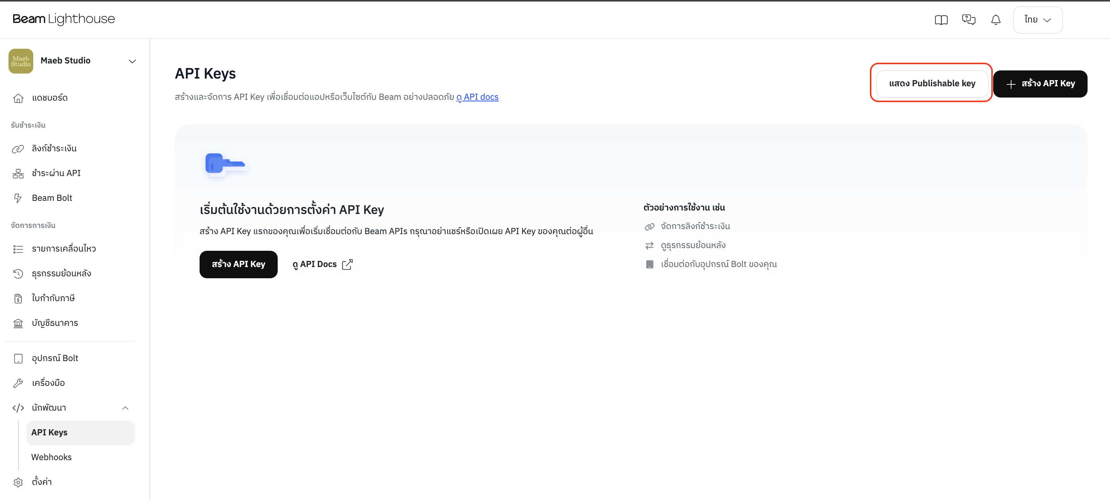Click the bank icon beside บัญชีธนาคาร
Screen dimensions: 1110x500
18,323
